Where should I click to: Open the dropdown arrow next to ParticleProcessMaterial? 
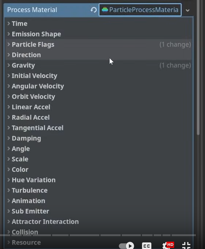(x=188, y=10)
